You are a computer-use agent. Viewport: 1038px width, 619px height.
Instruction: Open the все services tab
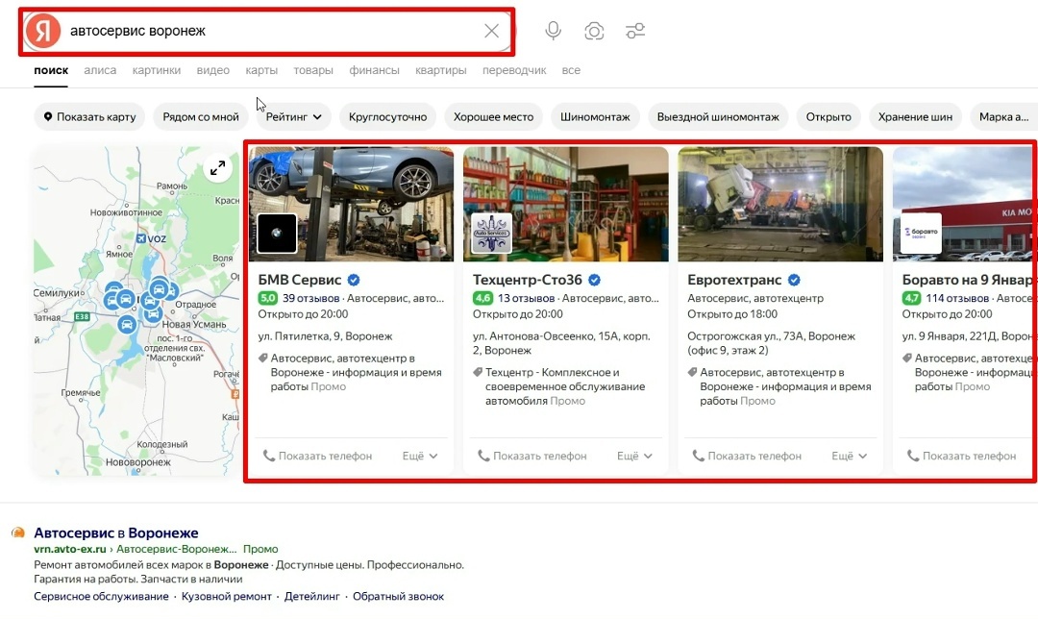(x=571, y=70)
